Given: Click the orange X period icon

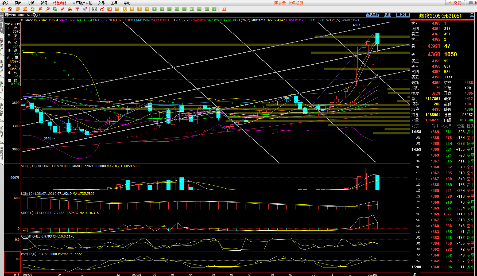Looking at the screenshot, I should click(x=147, y=9).
